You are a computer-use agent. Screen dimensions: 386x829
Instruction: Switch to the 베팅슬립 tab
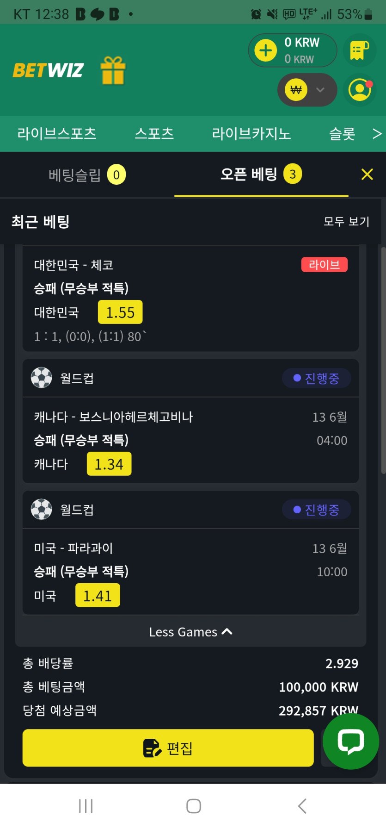[87, 175]
